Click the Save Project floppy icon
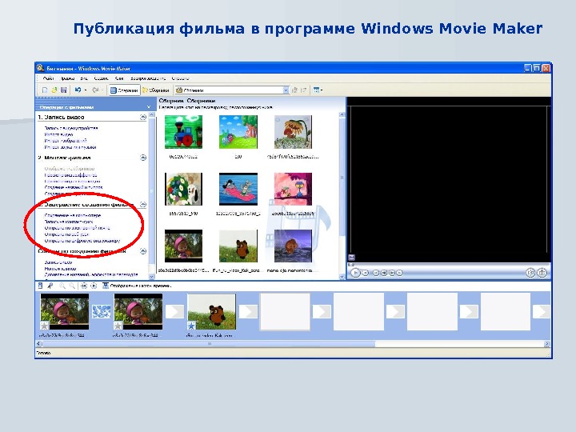The width and height of the screenshot is (576, 432). coord(63,90)
